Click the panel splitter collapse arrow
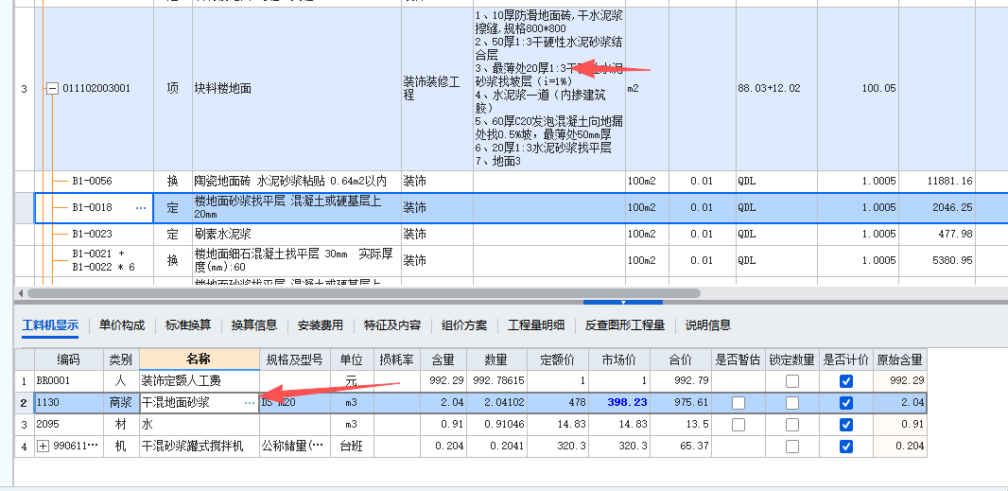Image resolution: width=1008 pixels, height=491 pixels. tap(622, 303)
